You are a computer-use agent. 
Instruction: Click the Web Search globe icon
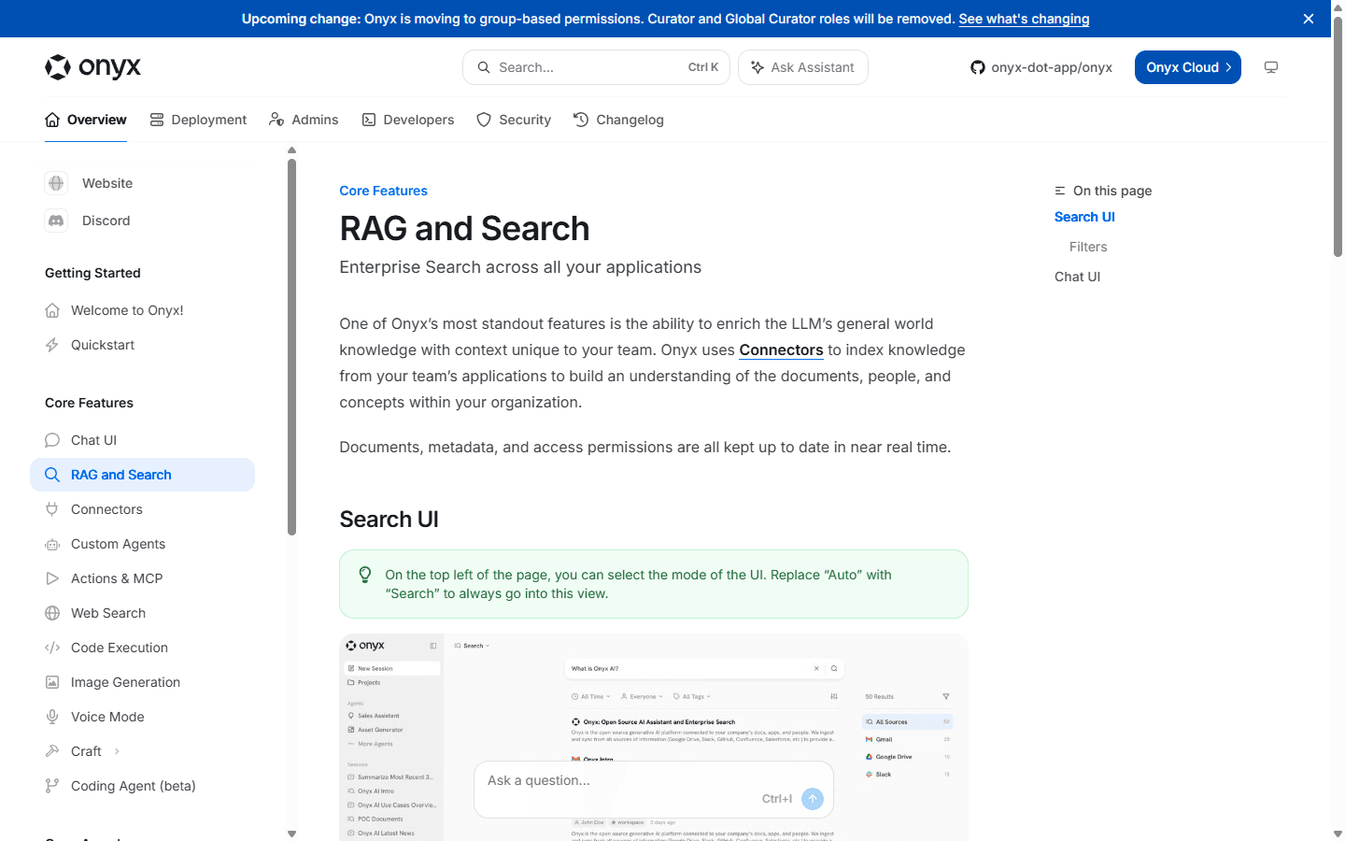(x=52, y=613)
